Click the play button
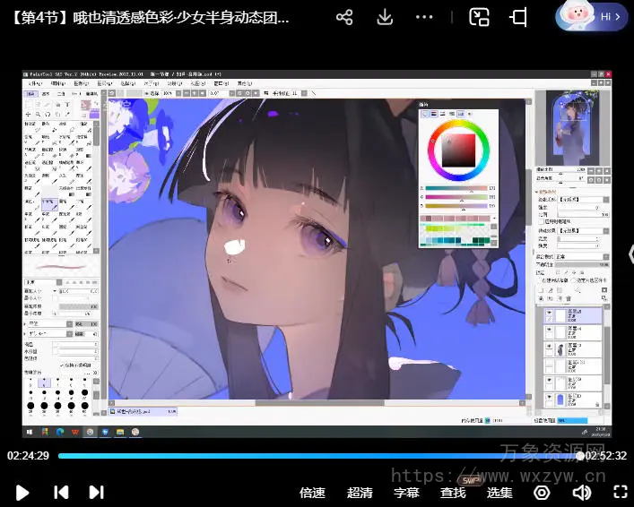 23,492
